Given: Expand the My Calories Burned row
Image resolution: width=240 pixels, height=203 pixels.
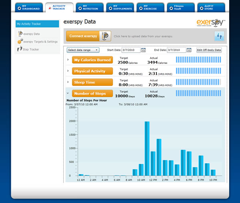Looking at the screenshot, I should pos(68,60).
